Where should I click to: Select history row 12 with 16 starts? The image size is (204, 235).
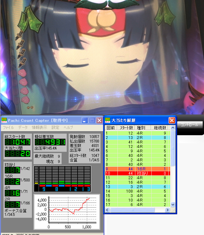[x=138, y=182]
